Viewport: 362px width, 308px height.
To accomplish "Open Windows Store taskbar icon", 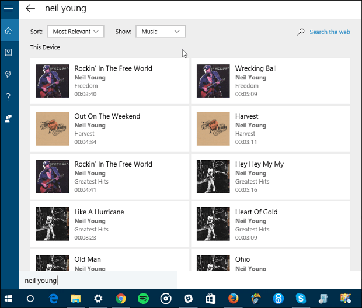I will click(x=211, y=299).
